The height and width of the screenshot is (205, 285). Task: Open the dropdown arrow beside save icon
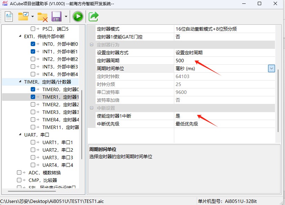pyautogui.click(x=66, y=17)
